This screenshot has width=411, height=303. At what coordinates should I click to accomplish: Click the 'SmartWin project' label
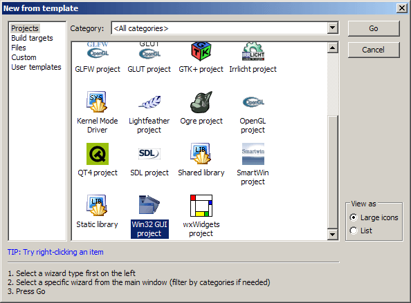[x=253, y=177]
